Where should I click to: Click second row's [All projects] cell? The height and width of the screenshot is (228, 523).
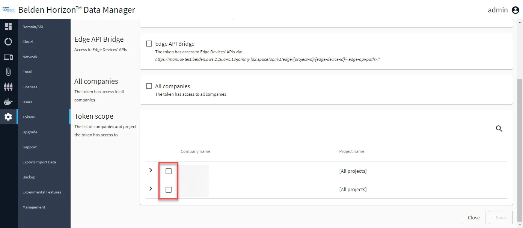pyautogui.click(x=353, y=190)
